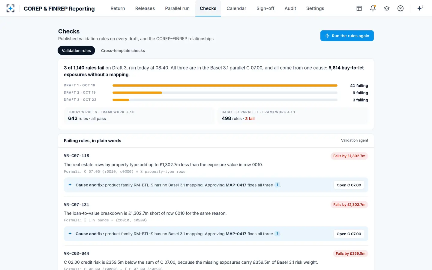
Task: Open the Calendar tab
Action: pyautogui.click(x=236, y=8)
